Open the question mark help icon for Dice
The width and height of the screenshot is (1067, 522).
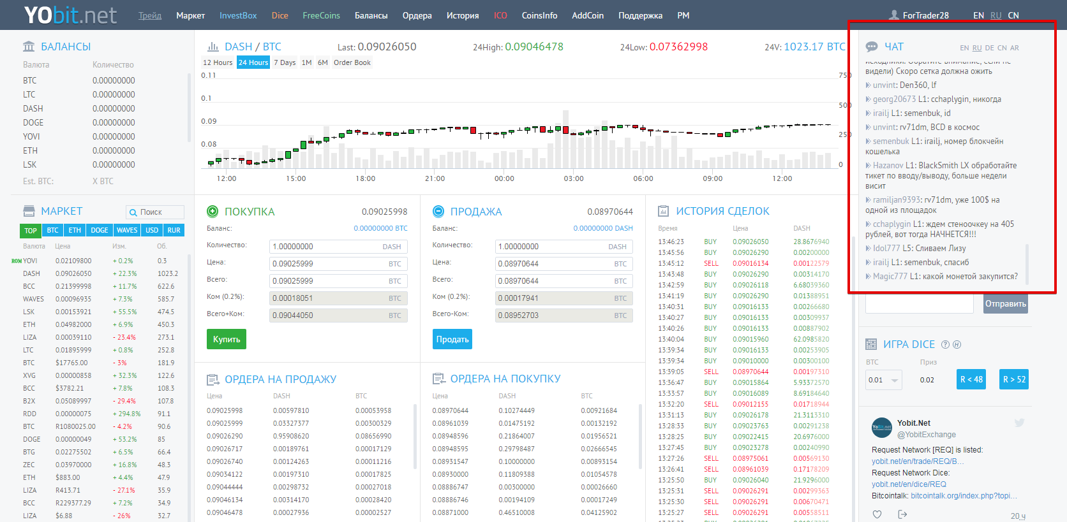tap(946, 344)
